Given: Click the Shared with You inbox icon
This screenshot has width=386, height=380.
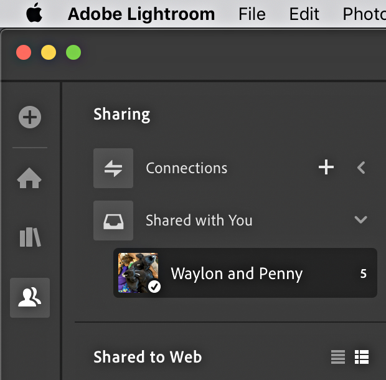Looking at the screenshot, I should click(113, 221).
